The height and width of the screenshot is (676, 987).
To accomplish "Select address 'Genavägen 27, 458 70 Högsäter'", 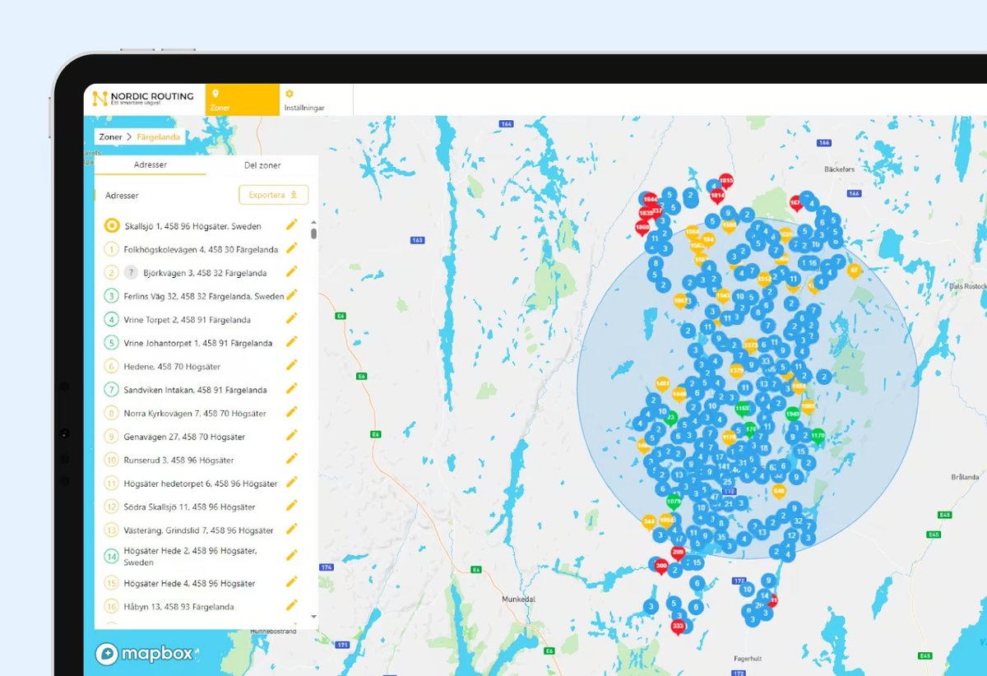I will tap(184, 437).
